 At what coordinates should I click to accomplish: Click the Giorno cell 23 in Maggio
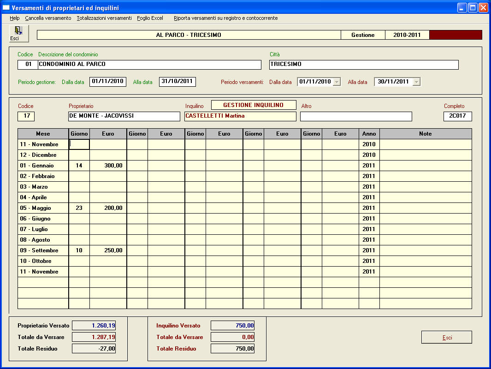(79, 208)
